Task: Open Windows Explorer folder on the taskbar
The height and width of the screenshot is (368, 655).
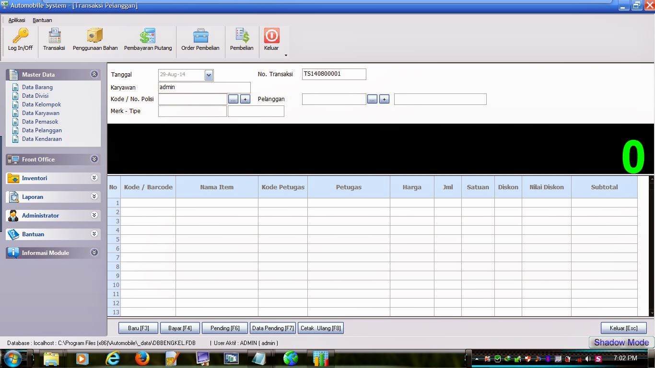Action: pos(51,358)
